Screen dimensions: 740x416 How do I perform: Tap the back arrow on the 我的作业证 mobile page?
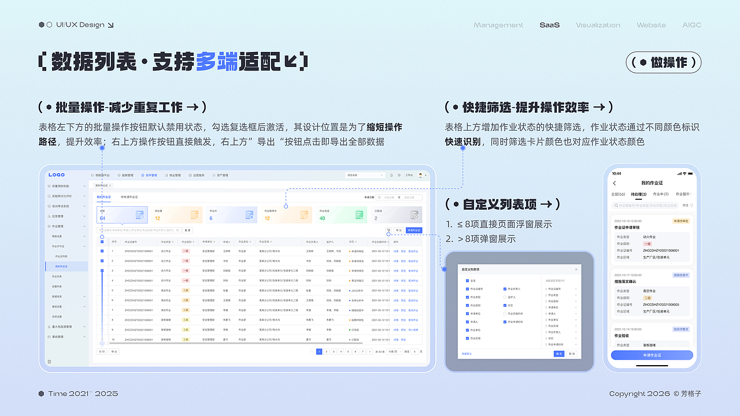pyautogui.click(x=615, y=183)
